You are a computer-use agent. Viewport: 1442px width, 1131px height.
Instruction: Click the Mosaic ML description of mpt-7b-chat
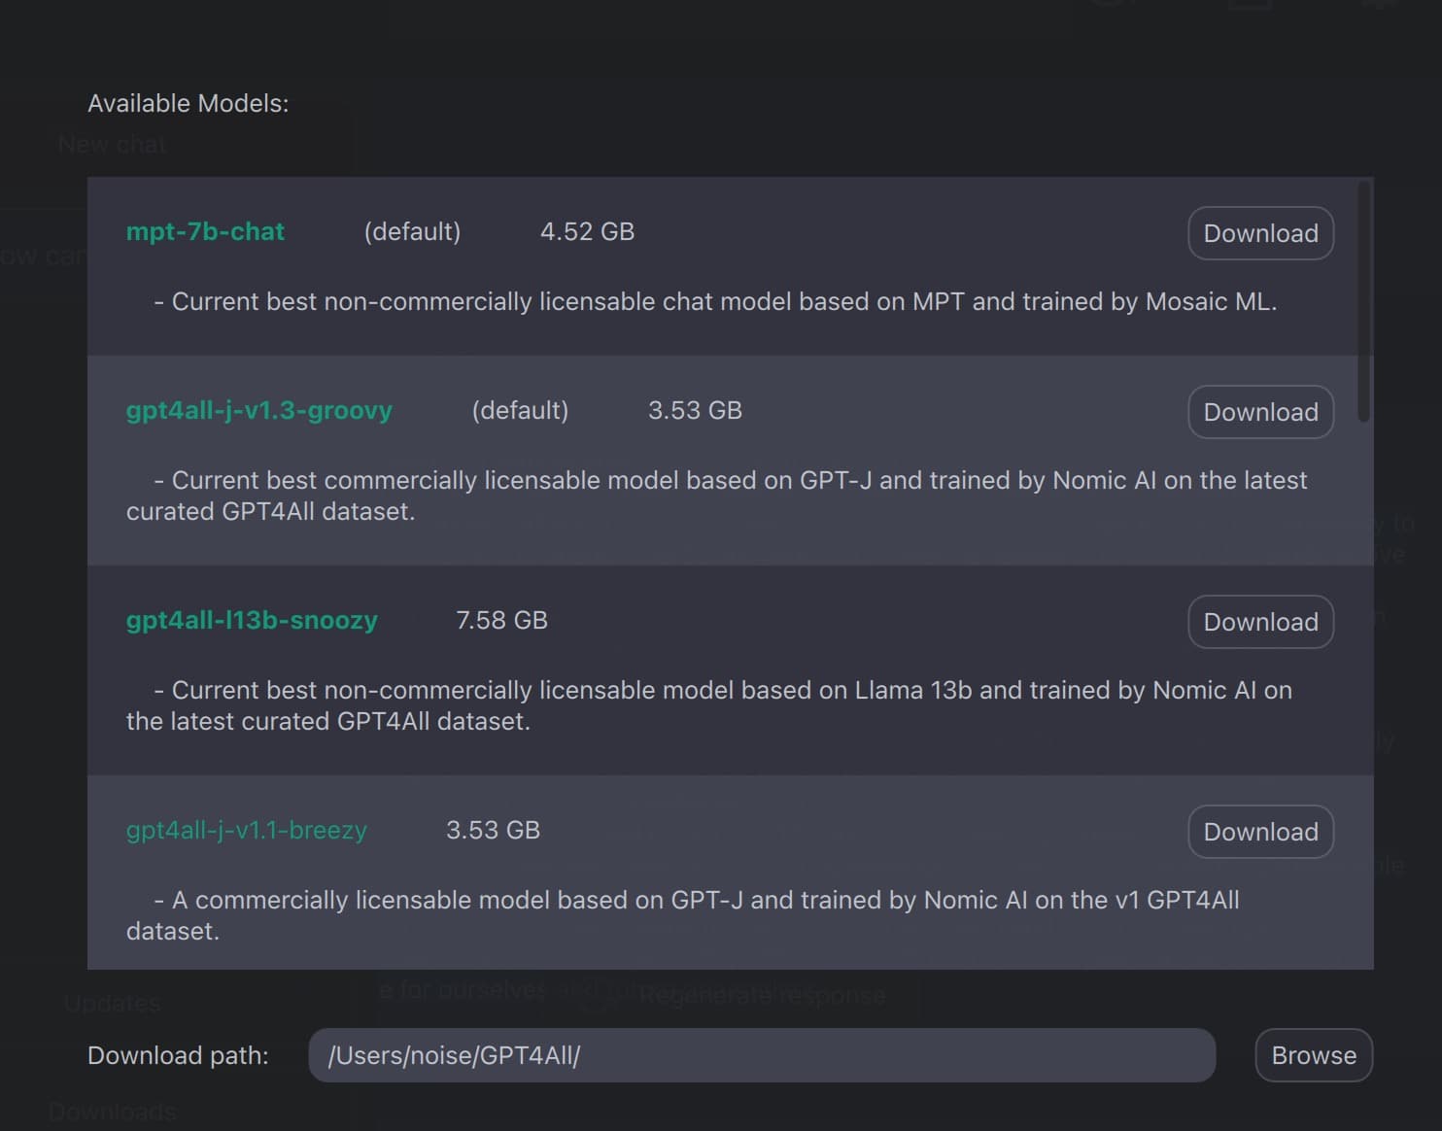(715, 301)
